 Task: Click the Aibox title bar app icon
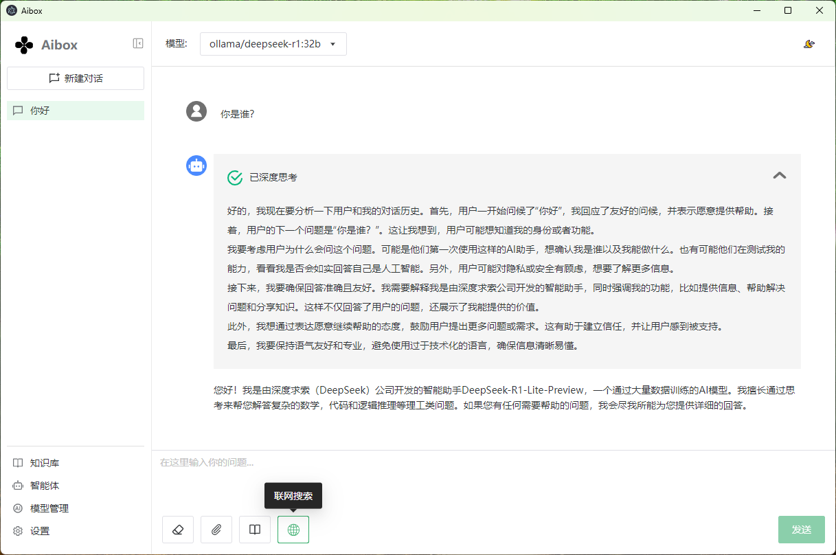(12, 10)
